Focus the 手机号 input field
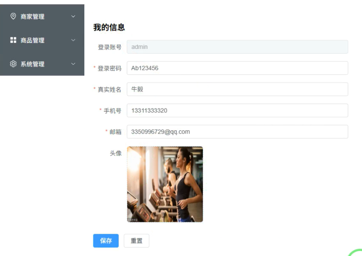Image resolution: width=362 pixels, height=256 pixels. click(x=237, y=110)
